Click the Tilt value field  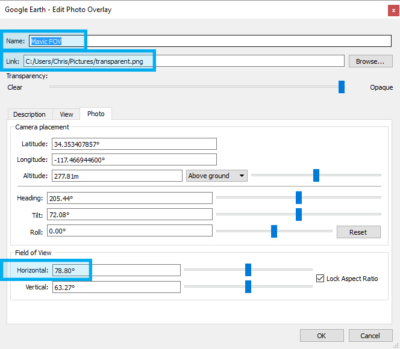pos(130,214)
